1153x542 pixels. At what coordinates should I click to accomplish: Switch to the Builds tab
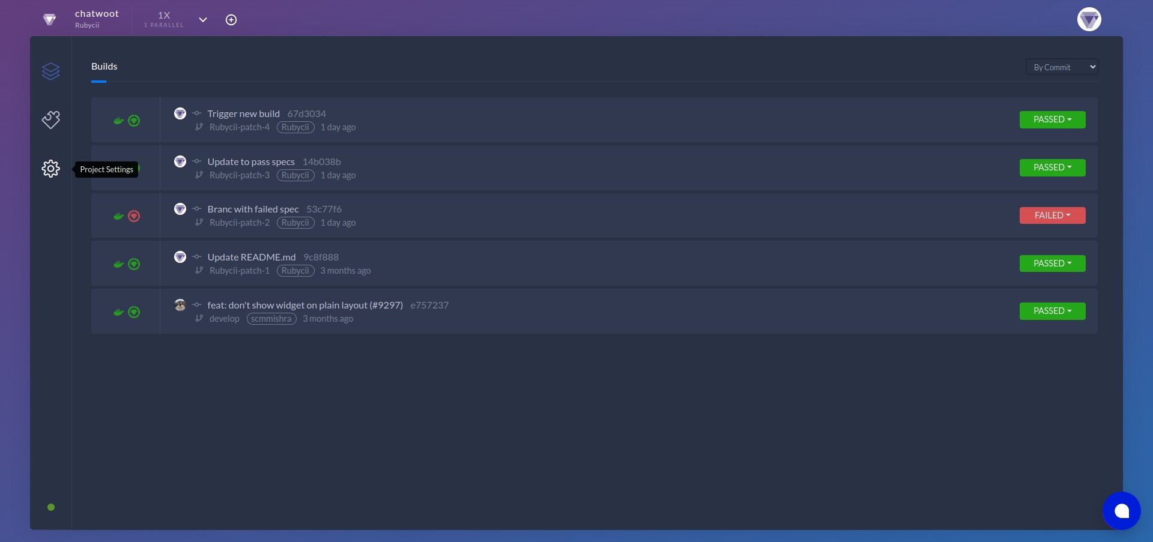[x=104, y=66]
